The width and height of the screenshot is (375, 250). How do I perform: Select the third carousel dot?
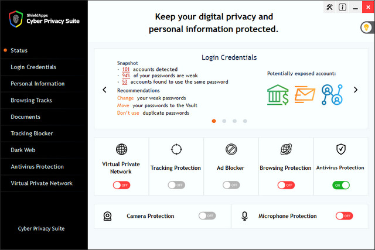point(234,121)
